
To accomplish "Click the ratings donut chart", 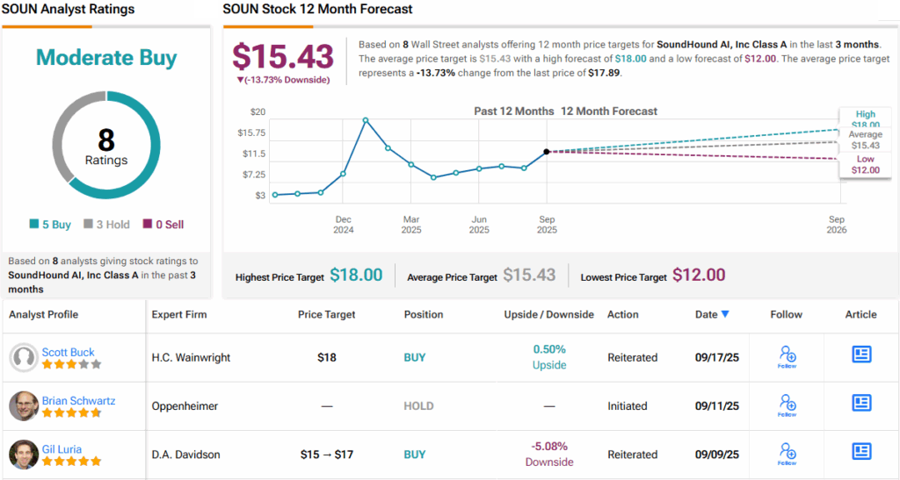I will pyautogui.click(x=106, y=145).
